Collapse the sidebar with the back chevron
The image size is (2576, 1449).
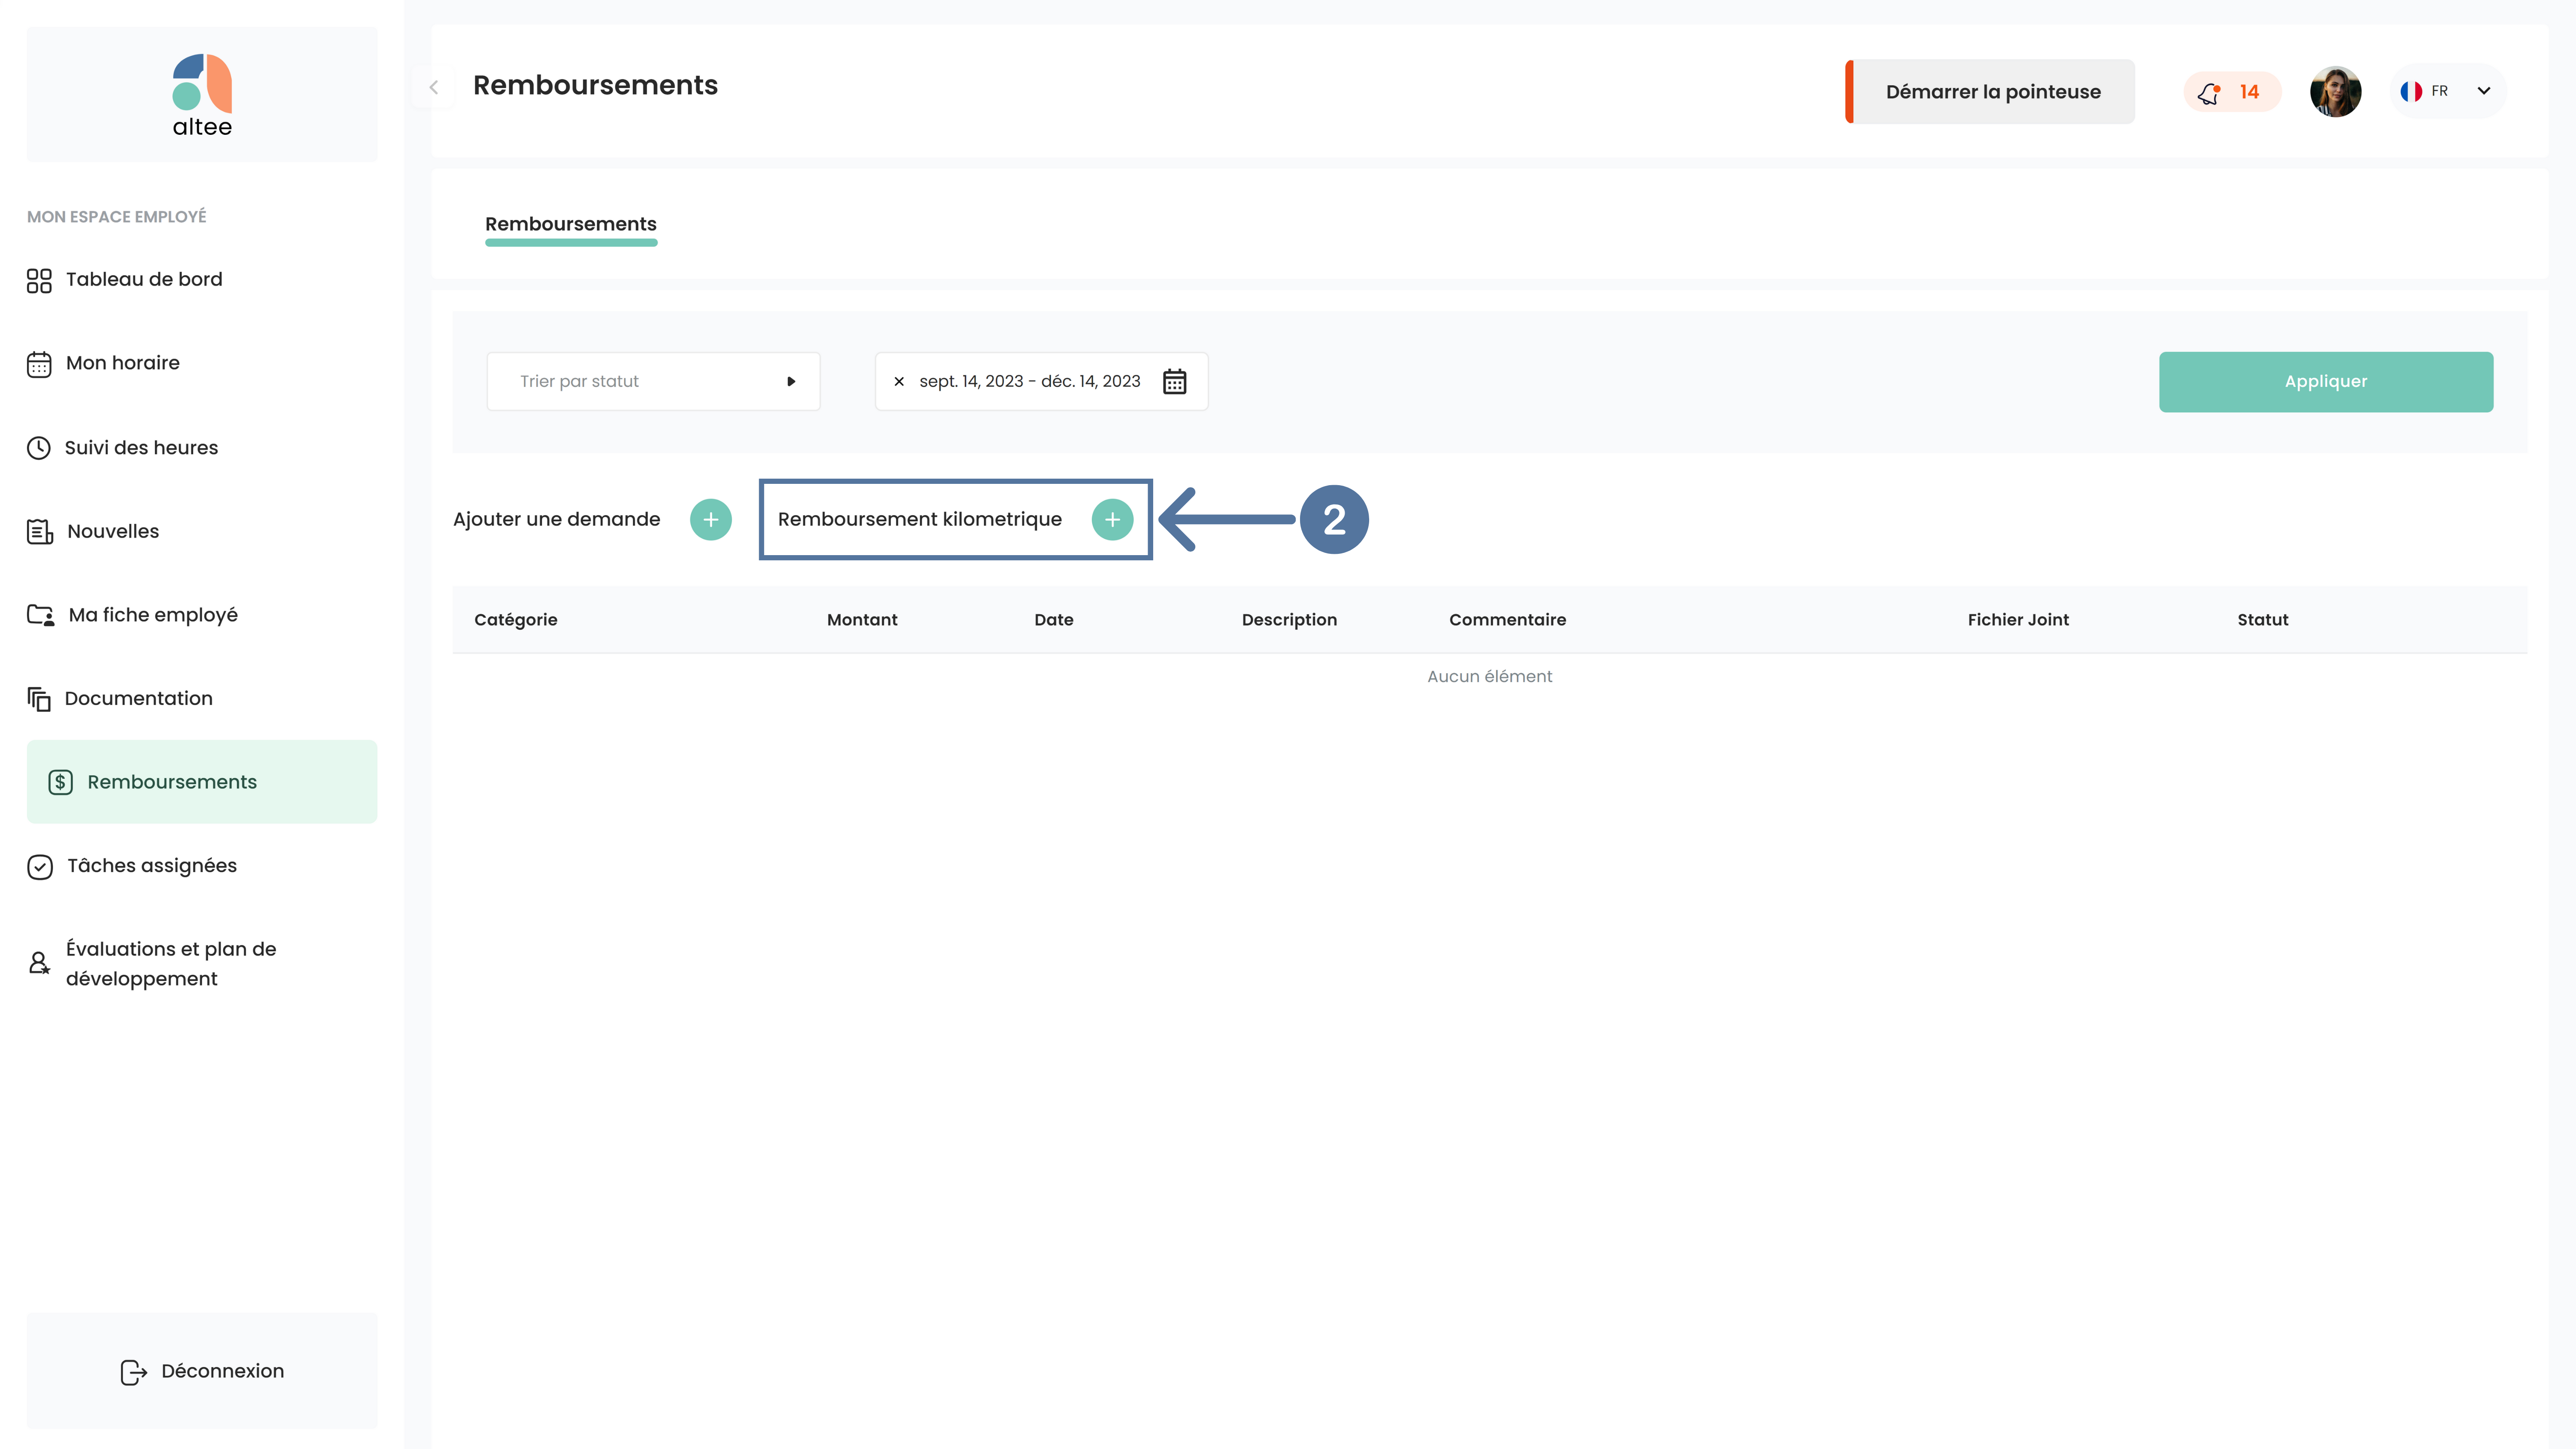[434, 88]
